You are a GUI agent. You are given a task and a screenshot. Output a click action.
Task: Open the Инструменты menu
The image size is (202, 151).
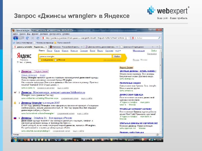tap(55, 34)
